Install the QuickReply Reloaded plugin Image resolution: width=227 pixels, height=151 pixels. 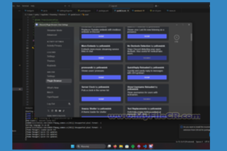point(147,77)
